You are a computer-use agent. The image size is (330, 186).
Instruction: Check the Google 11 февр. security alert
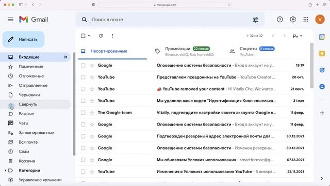[83, 125]
